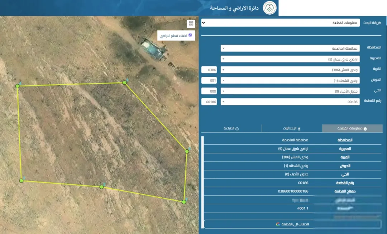The width and height of the screenshot is (387, 234).
Task: Click the parcel info panel scrollbar
Action: click(x=202, y=182)
